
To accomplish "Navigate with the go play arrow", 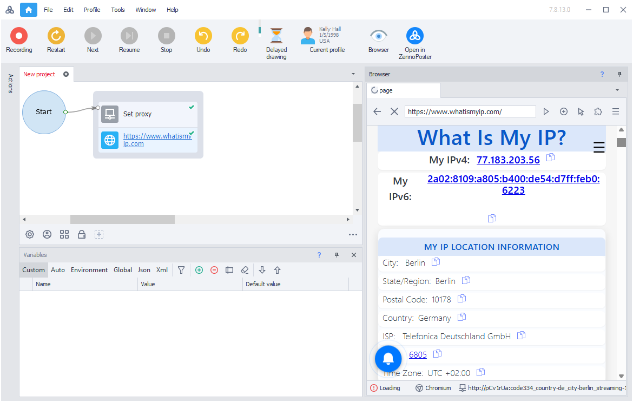I will coord(546,111).
